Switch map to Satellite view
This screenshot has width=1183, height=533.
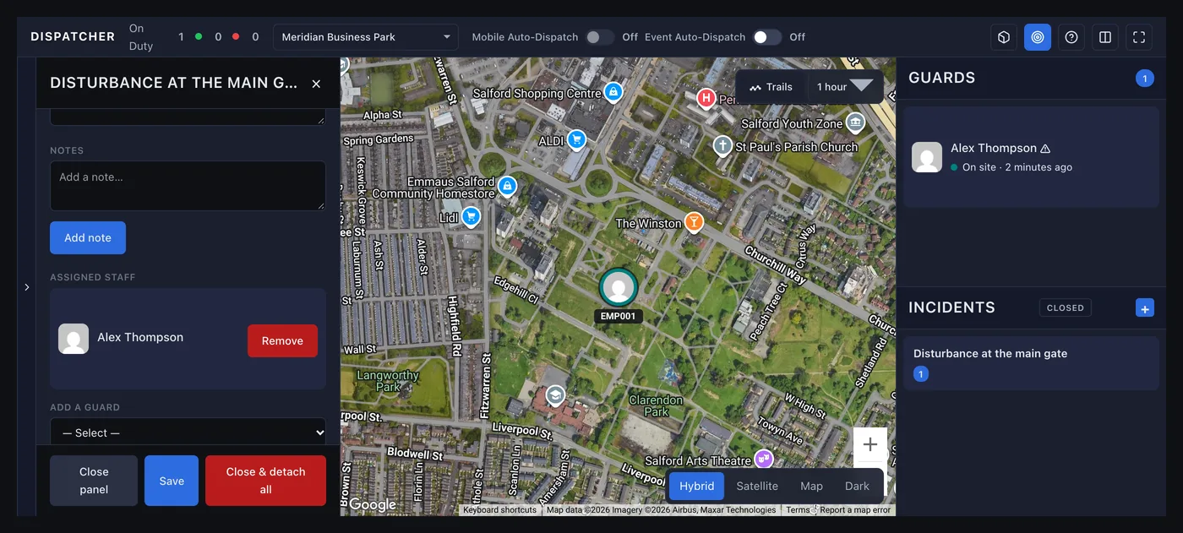pos(757,487)
